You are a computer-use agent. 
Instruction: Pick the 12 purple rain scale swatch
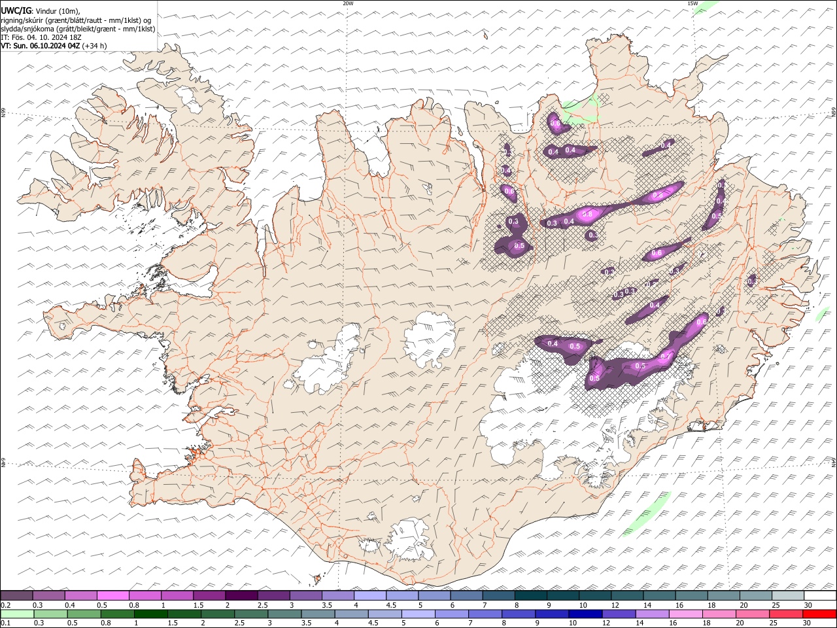click(619, 614)
